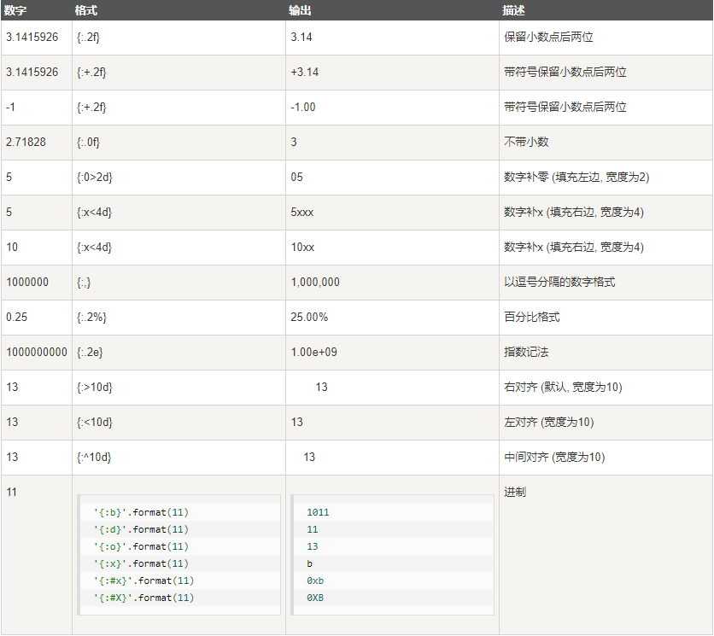Click the 指数记法 description text

[526, 353]
